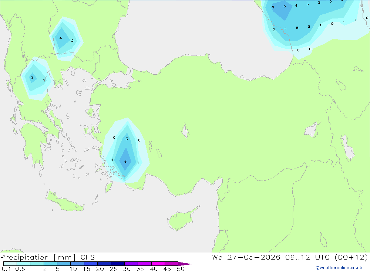The image size is (370, 271).
Task: Click the '50' legend scale label
Action: (181, 269)
